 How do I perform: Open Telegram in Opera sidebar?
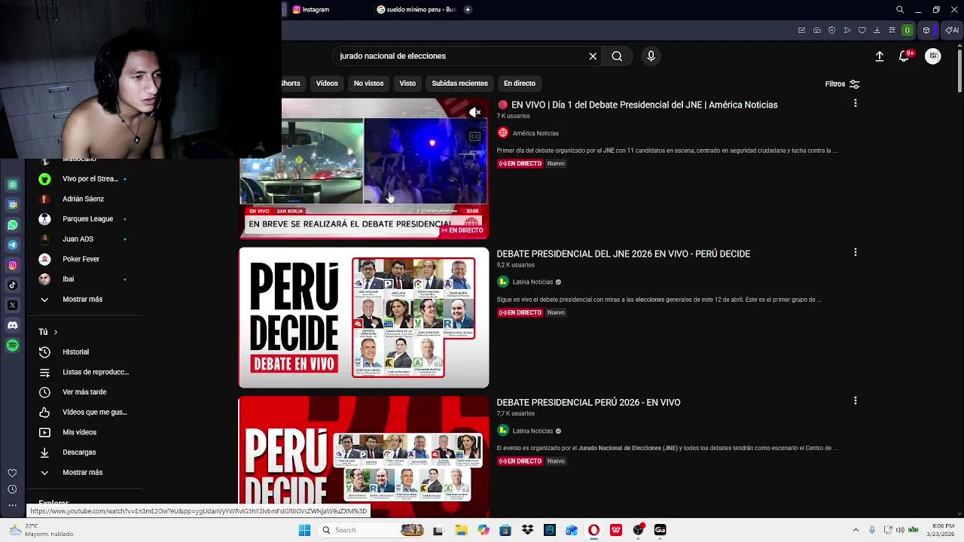point(13,245)
